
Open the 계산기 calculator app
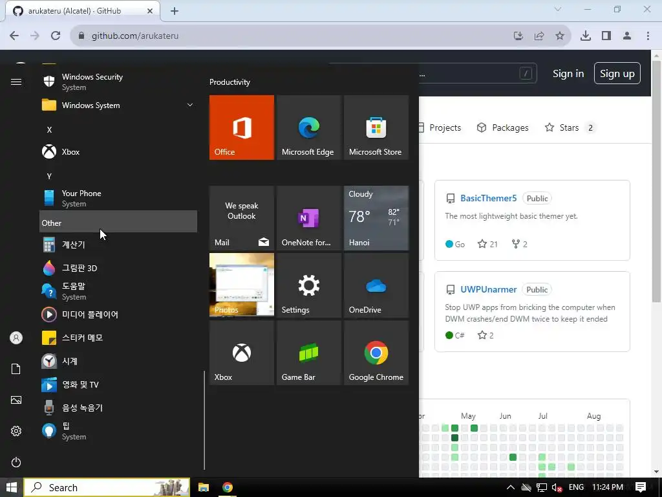click(x=118, y=245)
